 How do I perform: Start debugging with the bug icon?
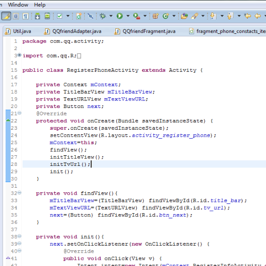click(102, 16)
